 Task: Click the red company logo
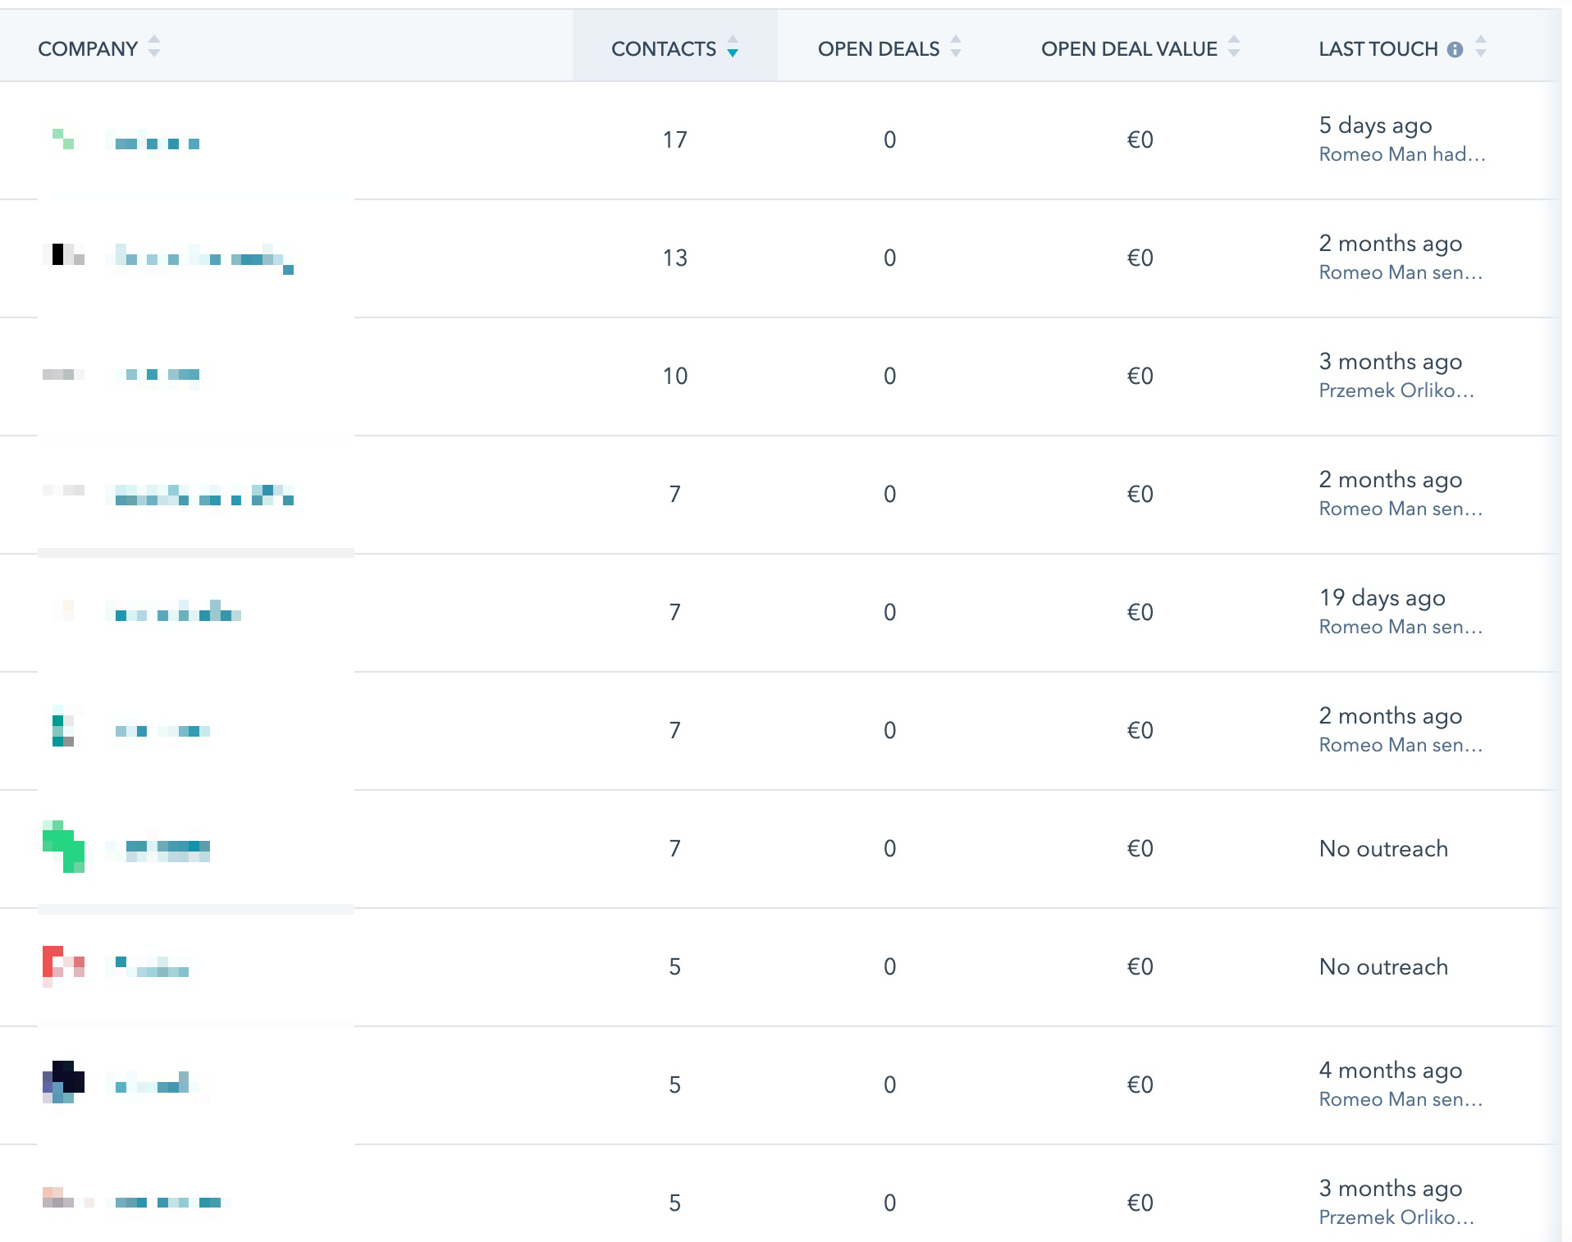tap(63, 966)
